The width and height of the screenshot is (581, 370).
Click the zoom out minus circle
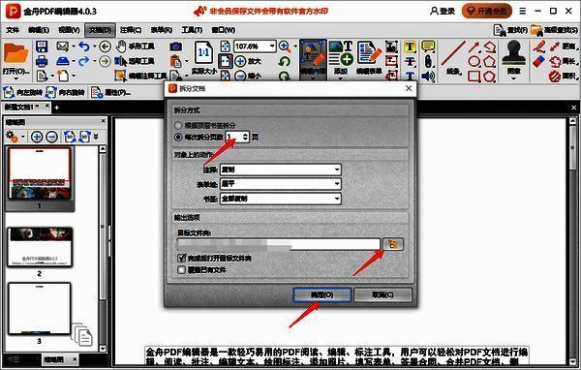(x=240, y=76)
